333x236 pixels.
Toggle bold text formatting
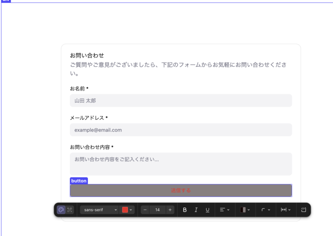point(185,210)
